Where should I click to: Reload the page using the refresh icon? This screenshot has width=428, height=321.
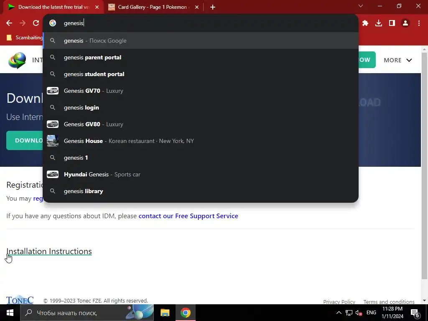[36, 23]
